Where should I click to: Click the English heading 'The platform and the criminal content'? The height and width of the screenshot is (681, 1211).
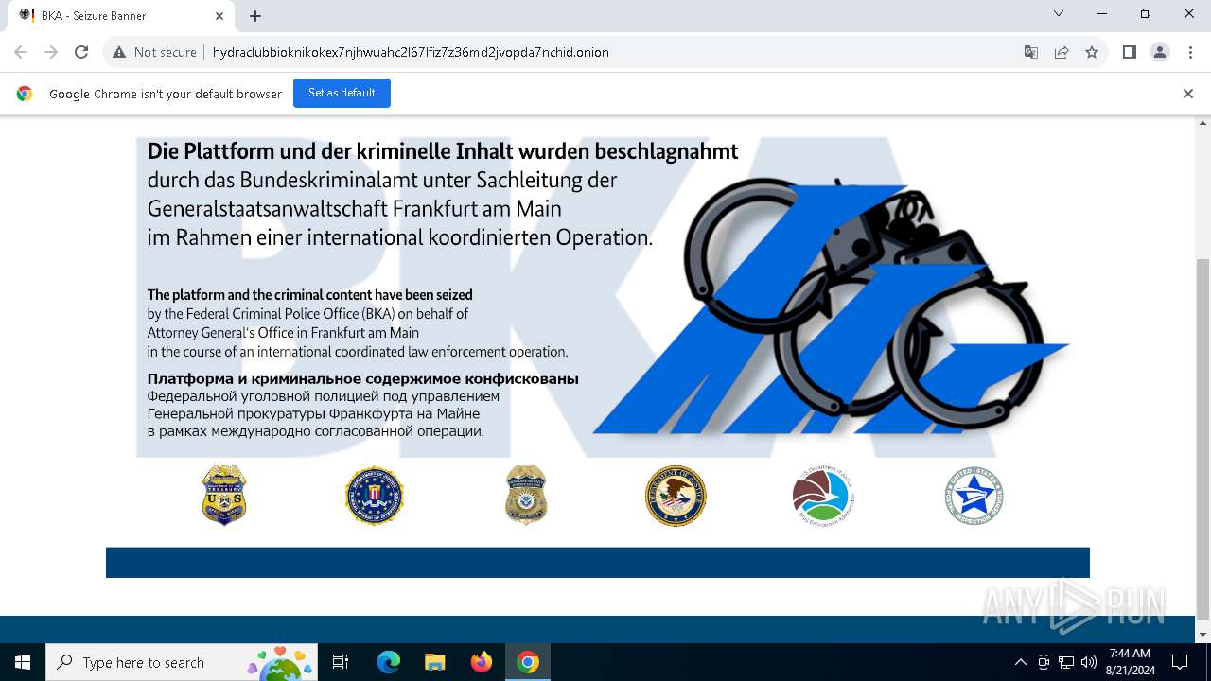[309, 295]
